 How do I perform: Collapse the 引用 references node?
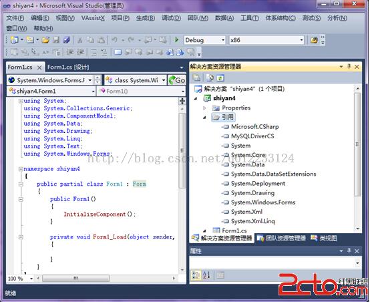[x=204, y=118]
